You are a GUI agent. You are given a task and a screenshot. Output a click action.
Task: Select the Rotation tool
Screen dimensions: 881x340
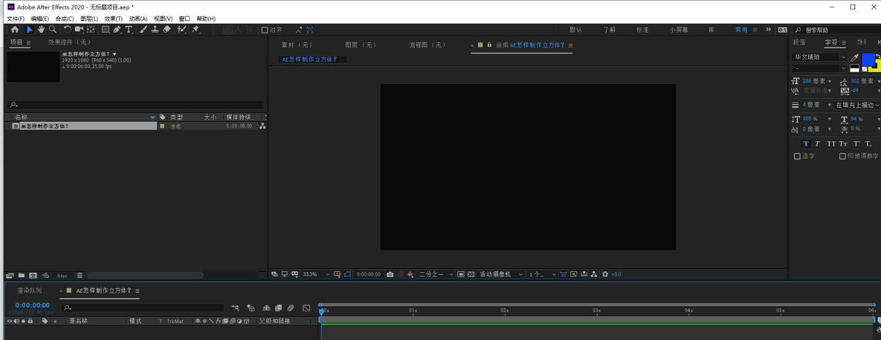(68, 30)
